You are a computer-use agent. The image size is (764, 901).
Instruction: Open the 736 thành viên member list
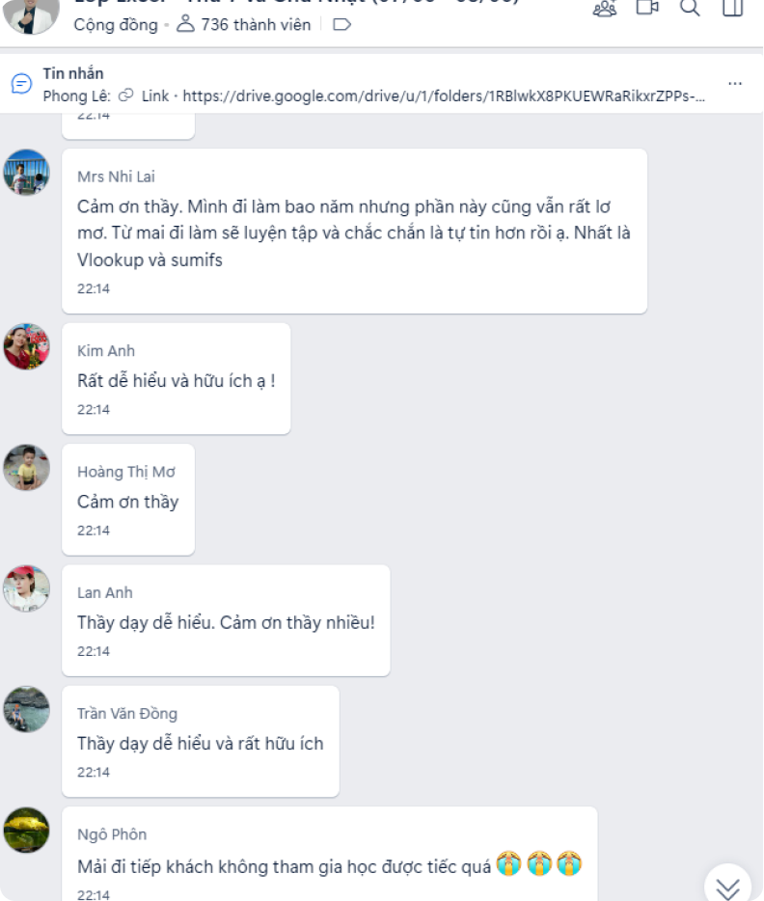pos(243,25)
